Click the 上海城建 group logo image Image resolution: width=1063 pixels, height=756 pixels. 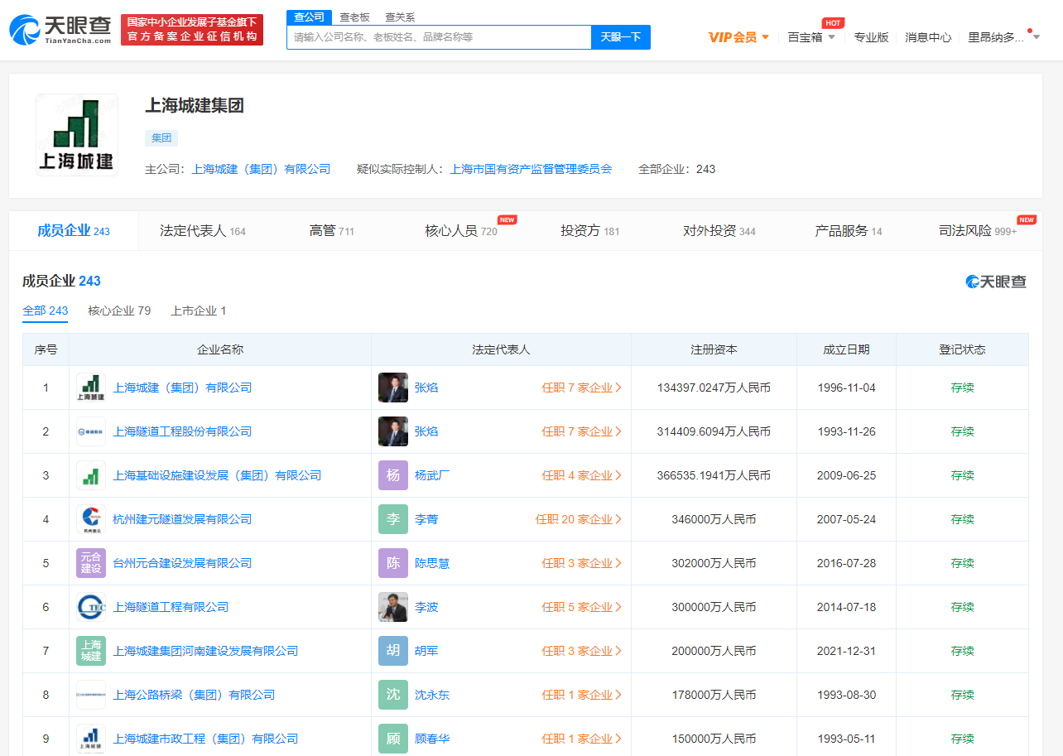pyautogui.click(x=76, y=135)
